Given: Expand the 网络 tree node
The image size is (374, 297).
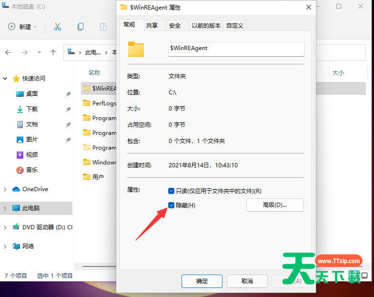Looking at the screenshot, I should click(5, 246).
